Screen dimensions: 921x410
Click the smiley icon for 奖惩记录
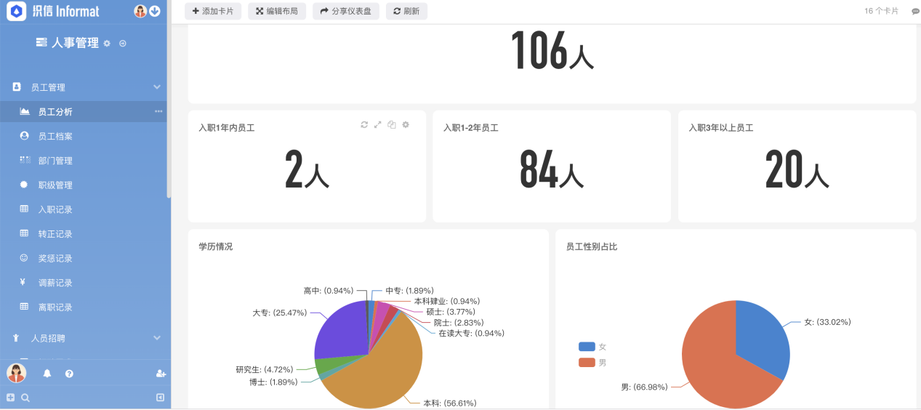coord(24,258)
